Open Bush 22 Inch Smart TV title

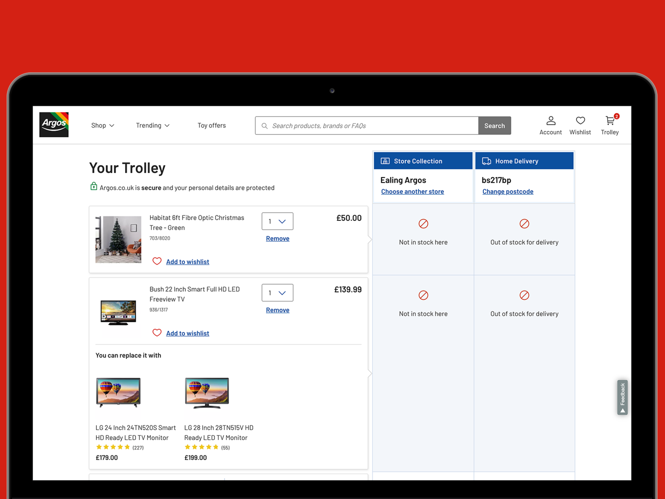195,294
